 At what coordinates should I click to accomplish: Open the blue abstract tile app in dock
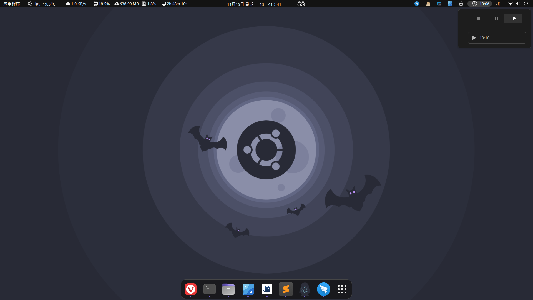(x=248, y=289)
